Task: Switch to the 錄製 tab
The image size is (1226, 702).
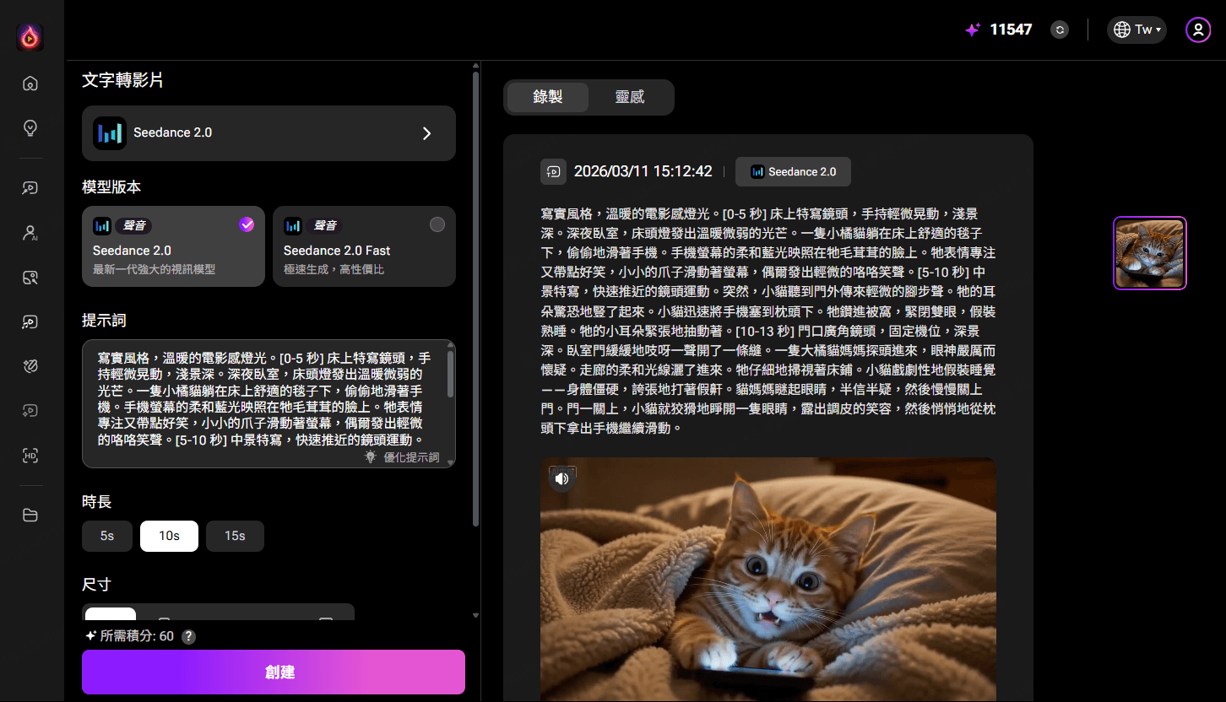Action: point(547,97)
